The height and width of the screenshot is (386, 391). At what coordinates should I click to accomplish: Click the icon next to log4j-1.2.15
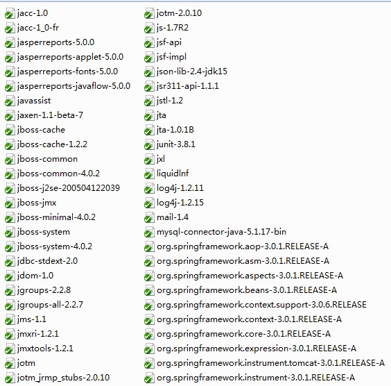149,203
